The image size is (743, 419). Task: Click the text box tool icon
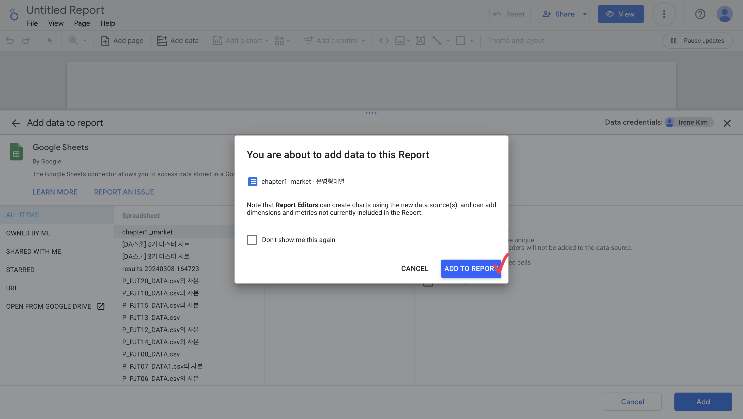(x=421, y=41)
